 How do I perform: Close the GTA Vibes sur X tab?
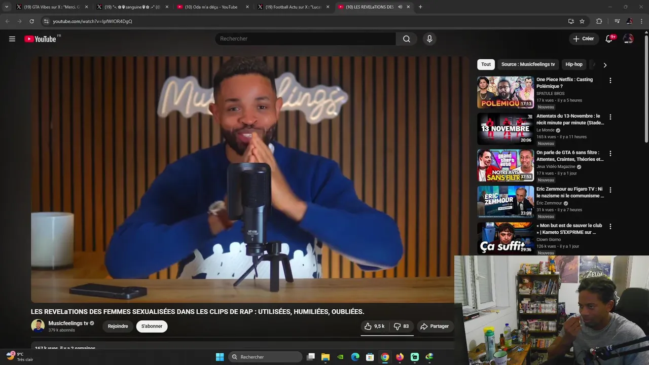coord(86,7)
